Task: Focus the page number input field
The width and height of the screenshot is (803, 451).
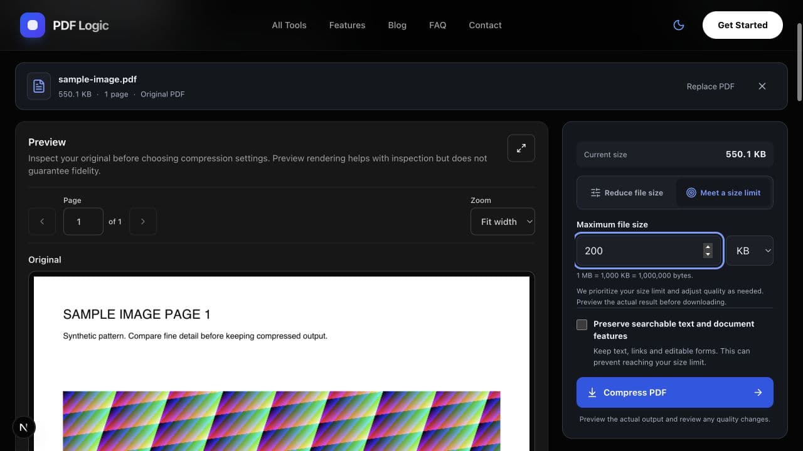Action: tap(83, 222)
